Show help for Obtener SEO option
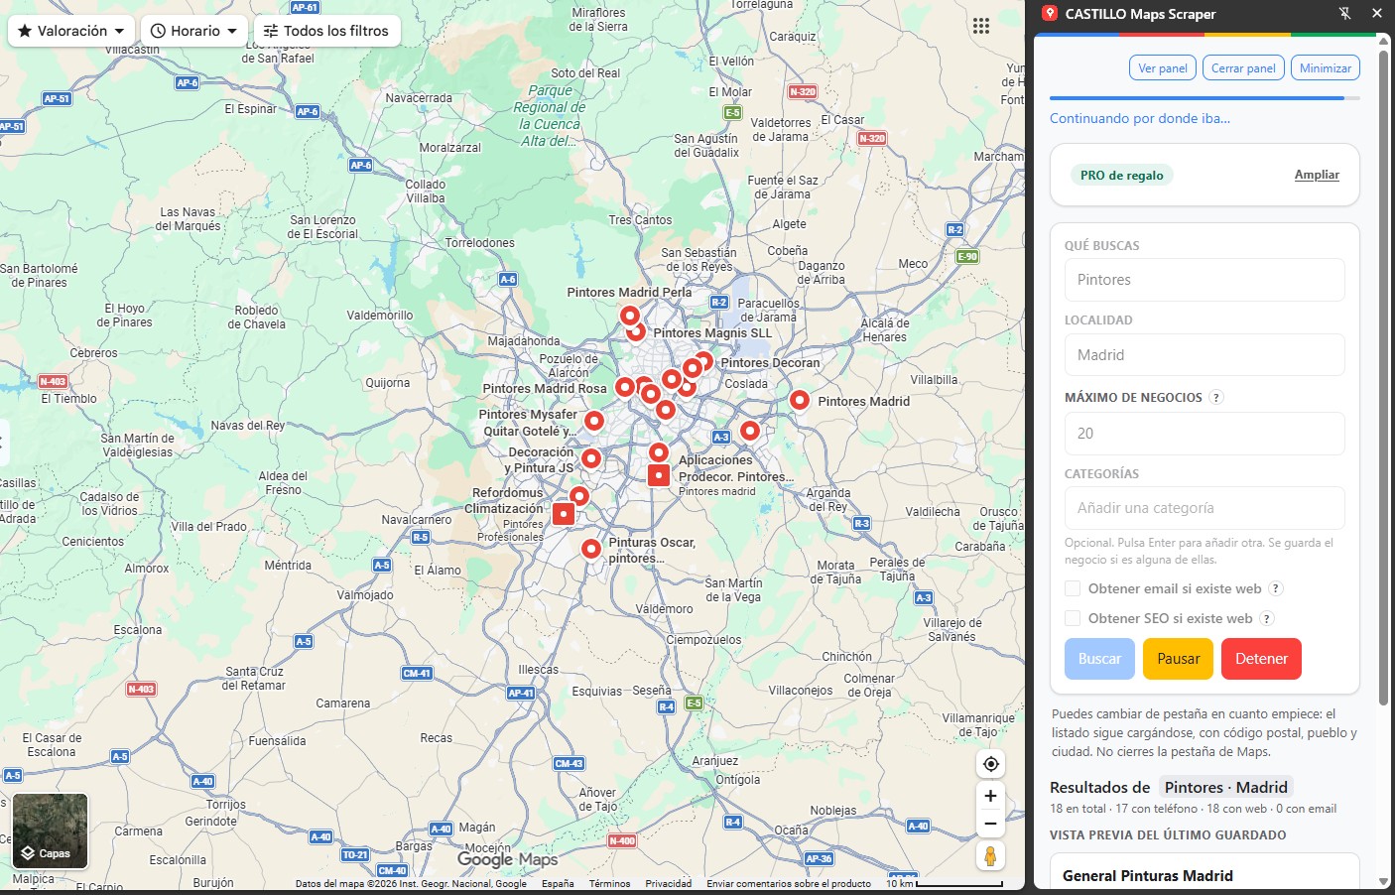 click(1266, 618)
